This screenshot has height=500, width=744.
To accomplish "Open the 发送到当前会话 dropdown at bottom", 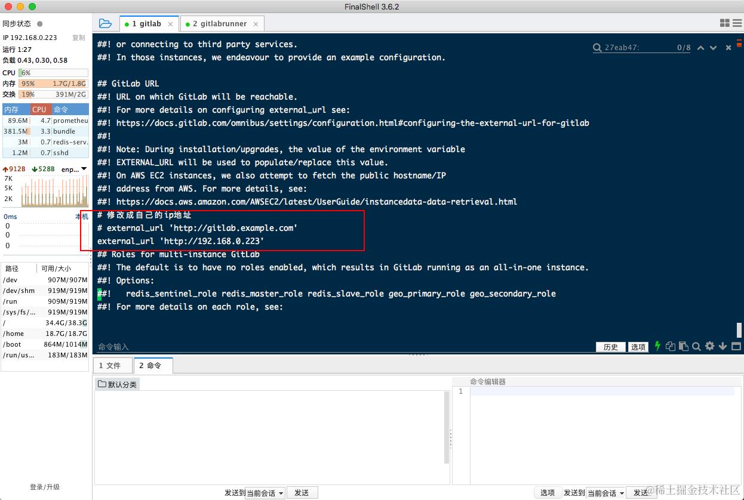I will pyautogui.click(x=255, y=492).
